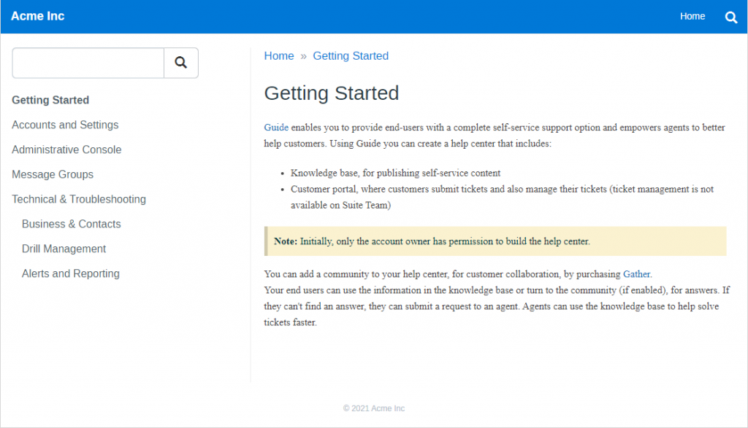Open the Business & Contacts subsection

click(x=71, y=224)
